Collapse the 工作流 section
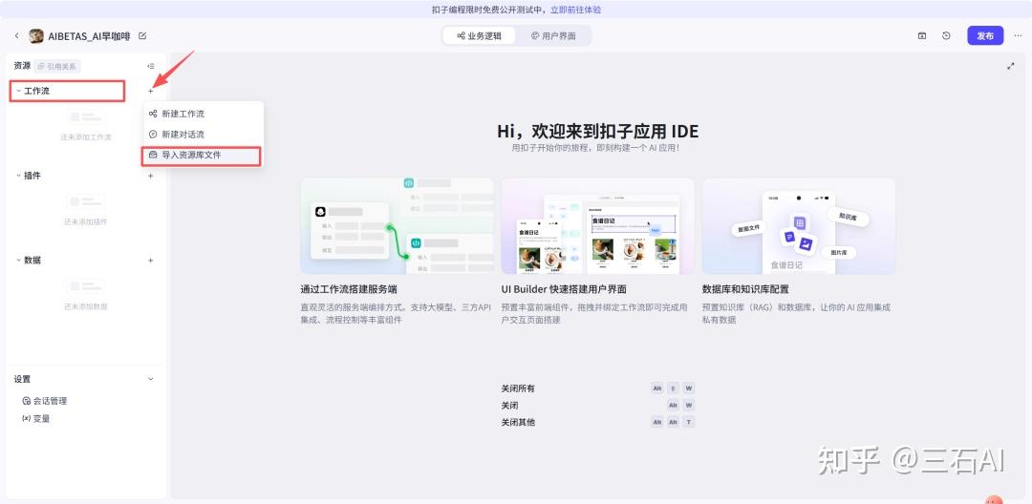This screenshot has height=504, width=1032. (18, 91)
